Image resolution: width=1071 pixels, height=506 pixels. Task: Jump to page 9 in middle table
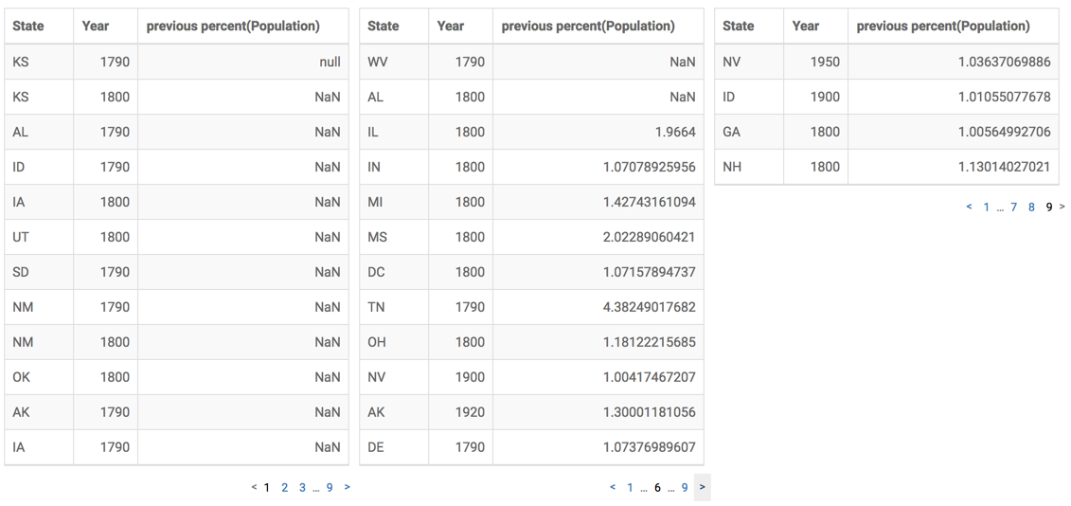pos(685,487)
